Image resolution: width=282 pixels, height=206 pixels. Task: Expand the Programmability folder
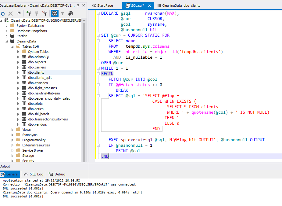click(12, 140)
